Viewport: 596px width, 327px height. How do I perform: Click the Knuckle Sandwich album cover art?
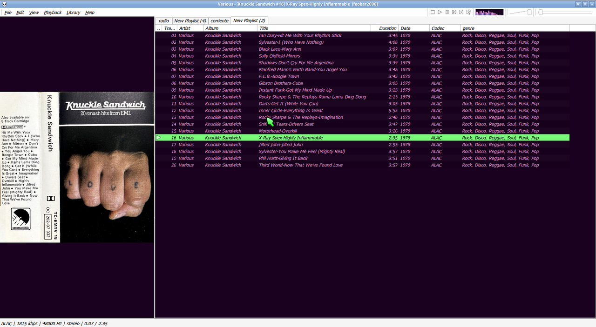[x=77, y=167]
